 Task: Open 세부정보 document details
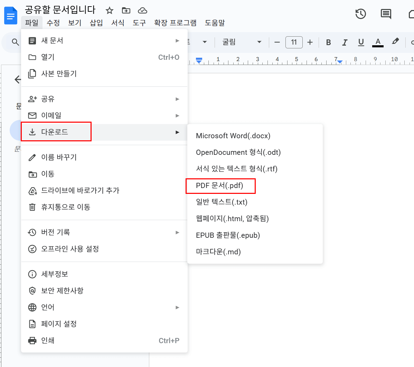coord(104,274)
